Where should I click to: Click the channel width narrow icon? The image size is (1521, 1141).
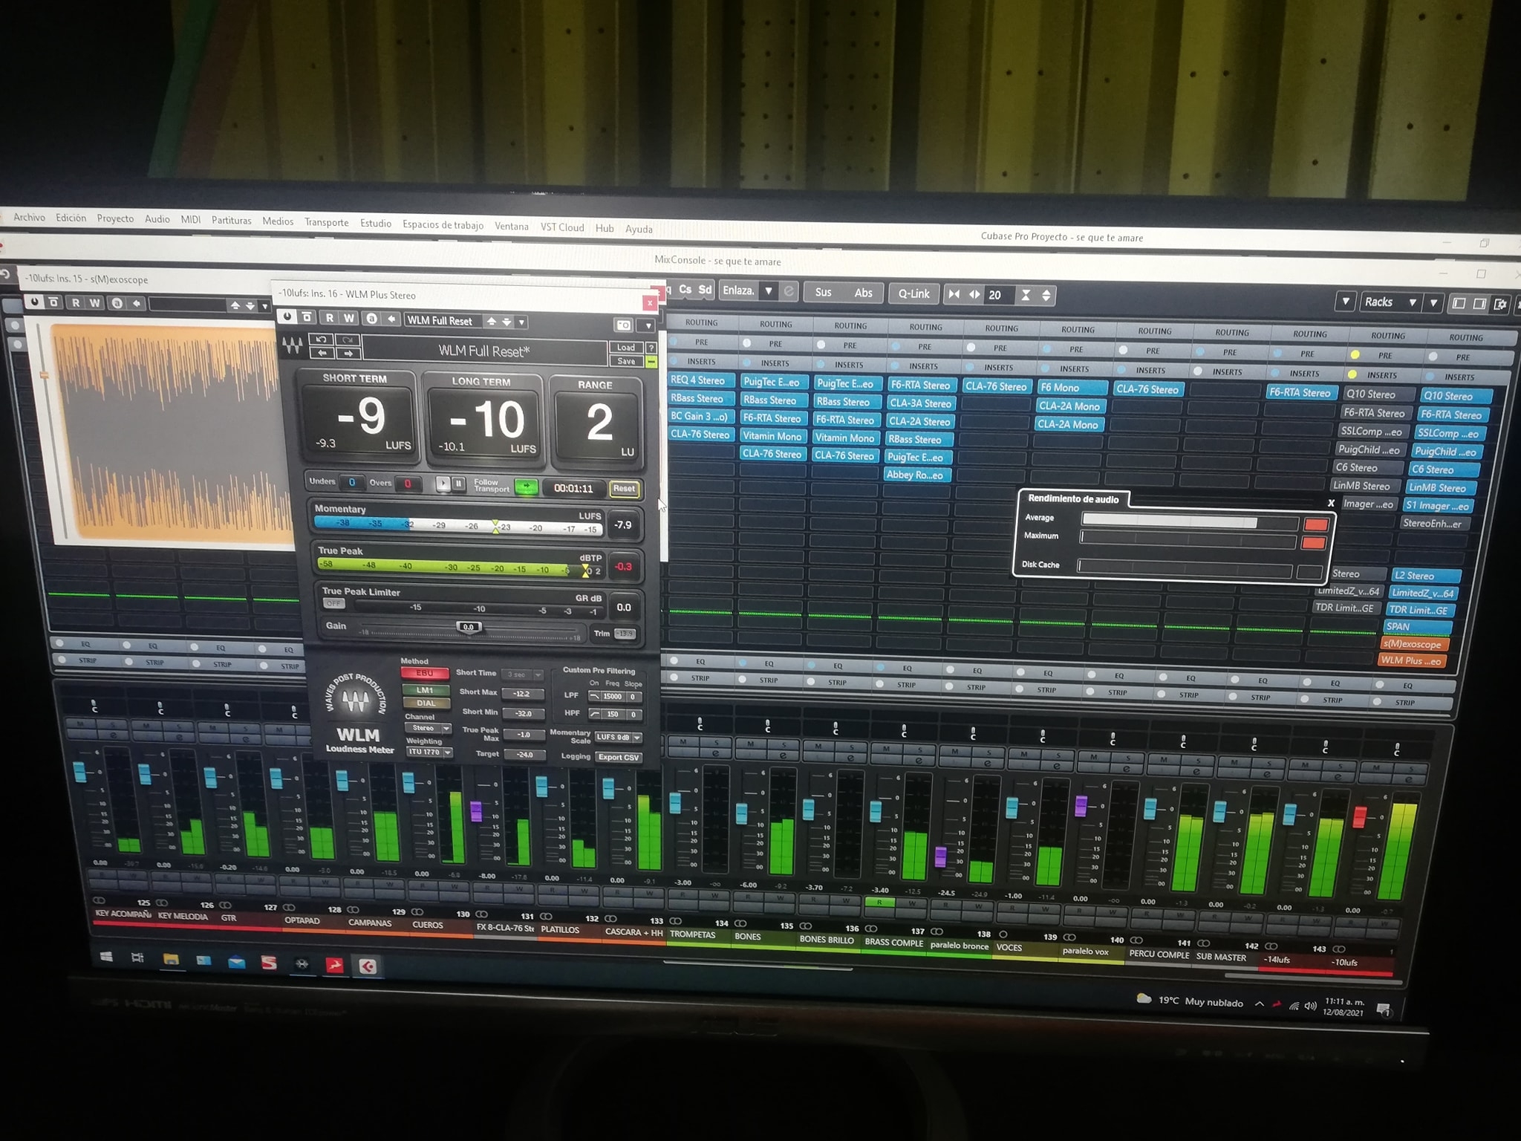pyautogui.click(x=954, y=294)
